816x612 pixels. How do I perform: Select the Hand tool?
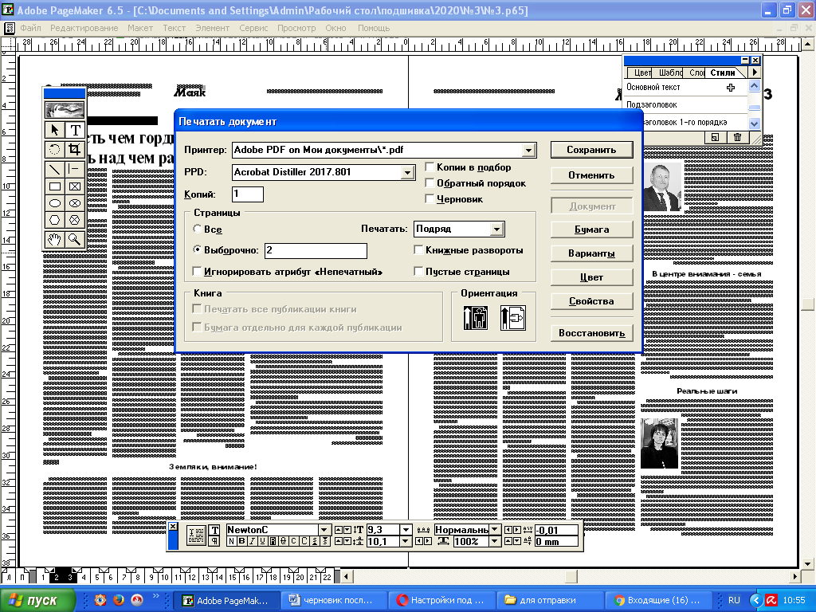point(55,239)
